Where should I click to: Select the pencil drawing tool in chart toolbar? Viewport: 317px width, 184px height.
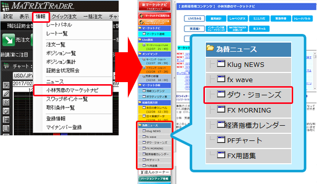(x=6, y=94)
